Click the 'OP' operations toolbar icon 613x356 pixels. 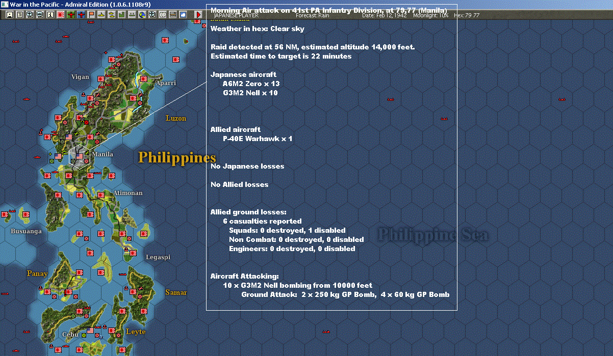pos(163,15)
